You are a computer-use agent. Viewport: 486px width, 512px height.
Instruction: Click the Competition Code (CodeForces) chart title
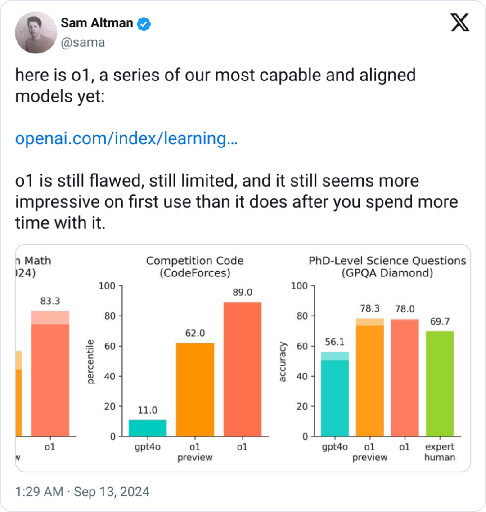(195, 267)
